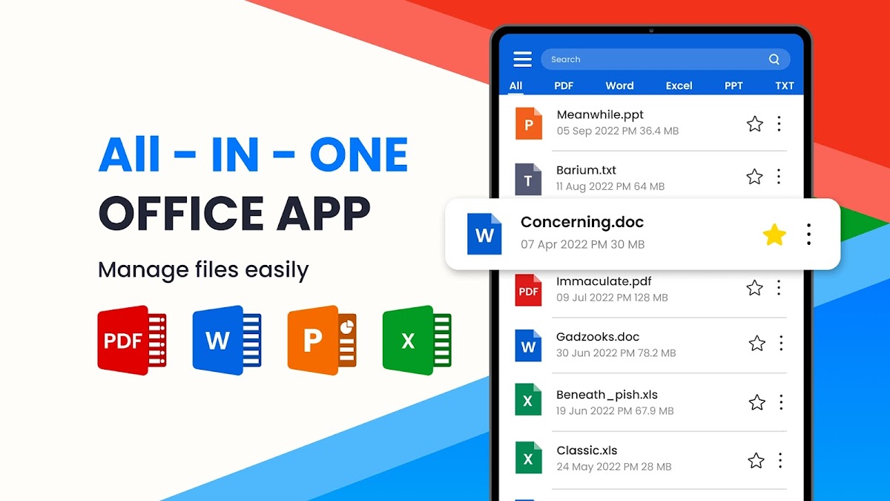Viewport: 890px width, 501px height.
Task: Unfavorite Concerning.doc with the yellow star
Action: 774,235
